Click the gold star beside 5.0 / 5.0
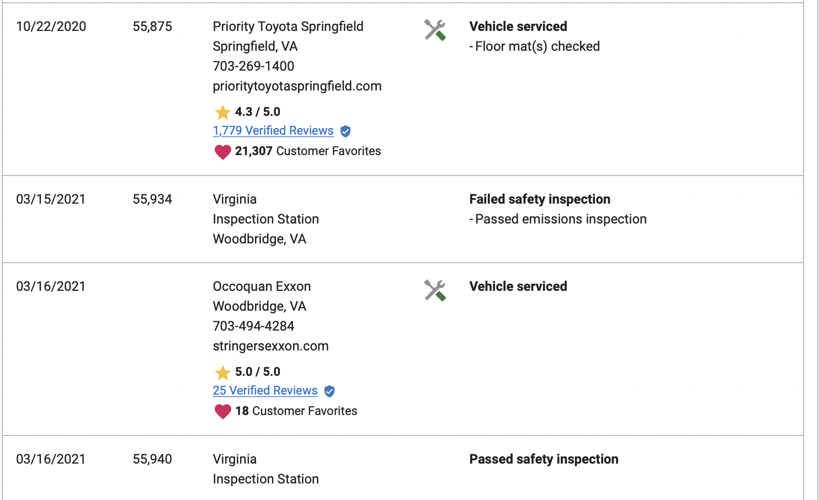Image resolution: width=819 pixels, height=500 pixels. click(x=222, y=373)
